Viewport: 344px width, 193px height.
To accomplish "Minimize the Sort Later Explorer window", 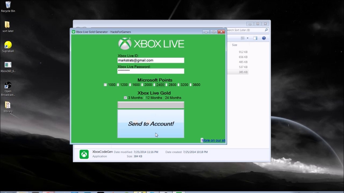I will [x=250, y=24].
